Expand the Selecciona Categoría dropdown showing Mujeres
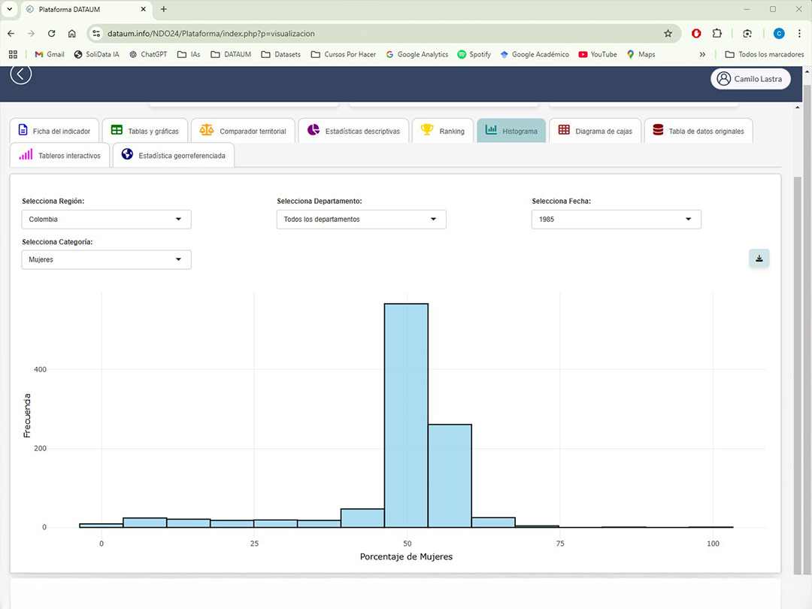812x609 pixels. tap(106, 259)
